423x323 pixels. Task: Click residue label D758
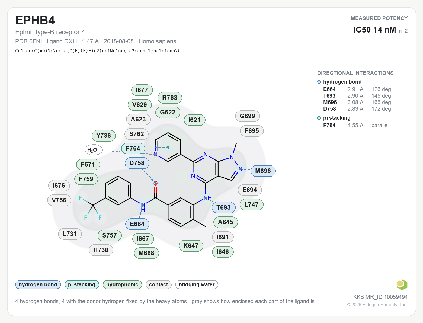tap(137, 163)
